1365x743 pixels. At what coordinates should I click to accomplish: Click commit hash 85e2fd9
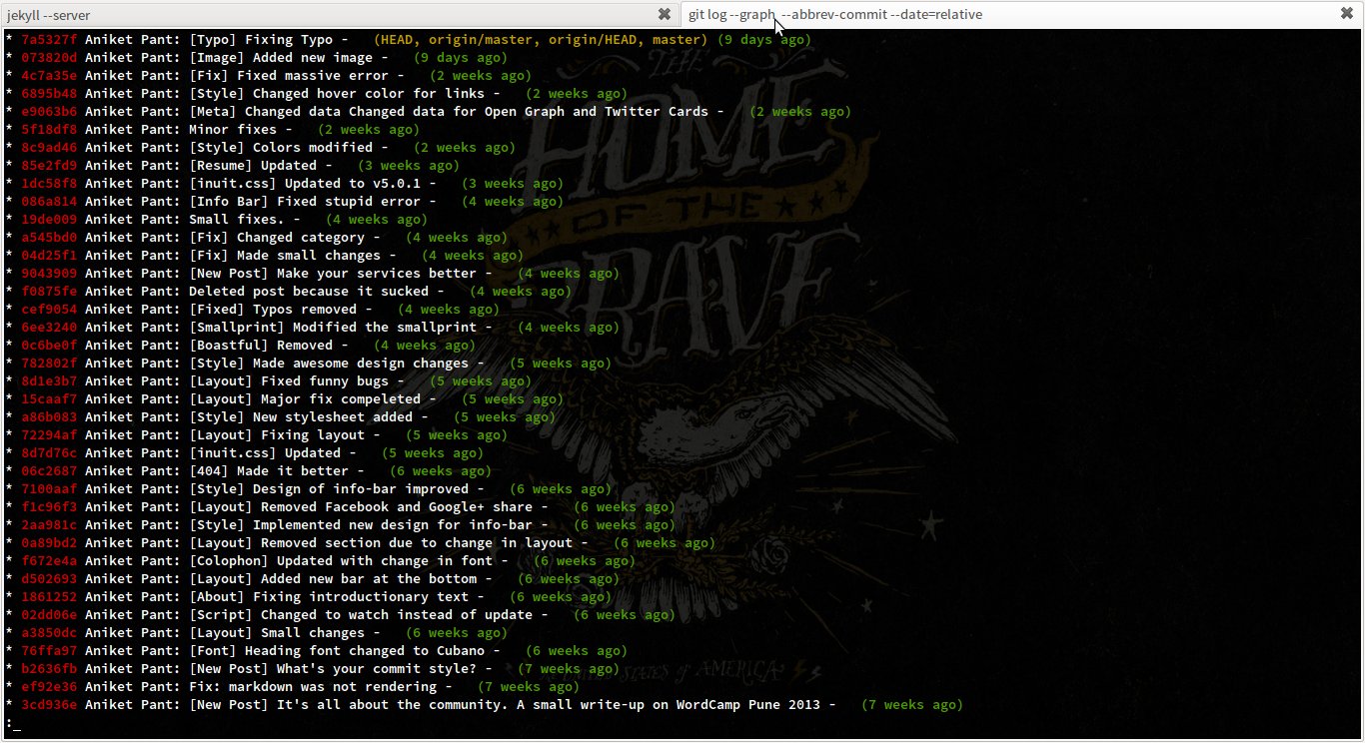click(49, 166)
